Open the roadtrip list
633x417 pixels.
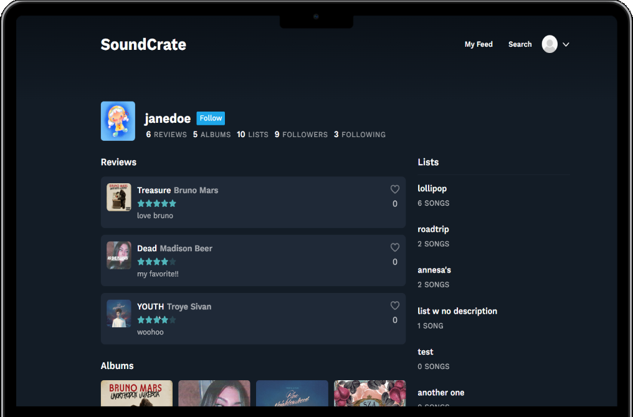[x=433, y=229]
